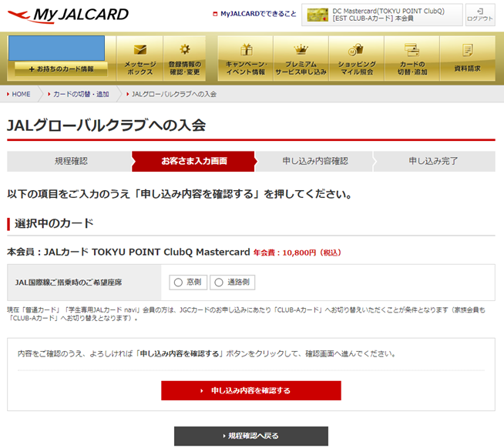Click the お客さま入力画面 step tab
This screenshot has height=448, width=504.
(194, 161)
